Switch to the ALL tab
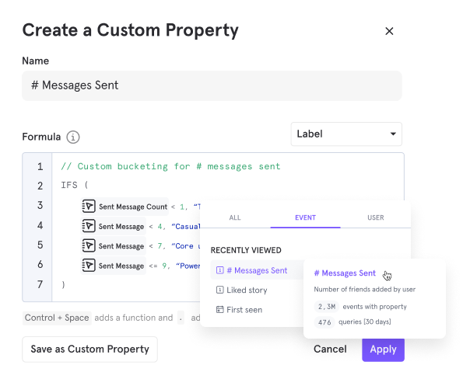The height and width of the screenshot is (379, 463). 235,217
